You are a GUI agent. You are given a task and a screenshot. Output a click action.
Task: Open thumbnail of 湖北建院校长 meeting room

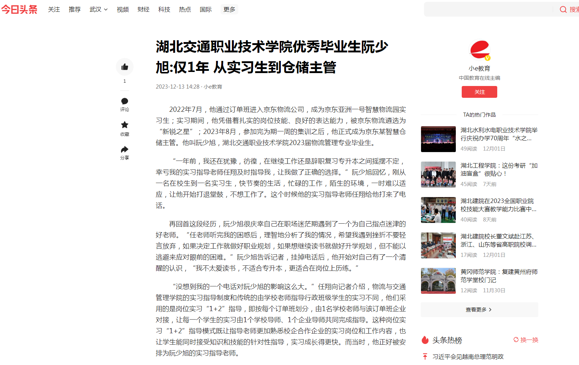click(438, 245)
